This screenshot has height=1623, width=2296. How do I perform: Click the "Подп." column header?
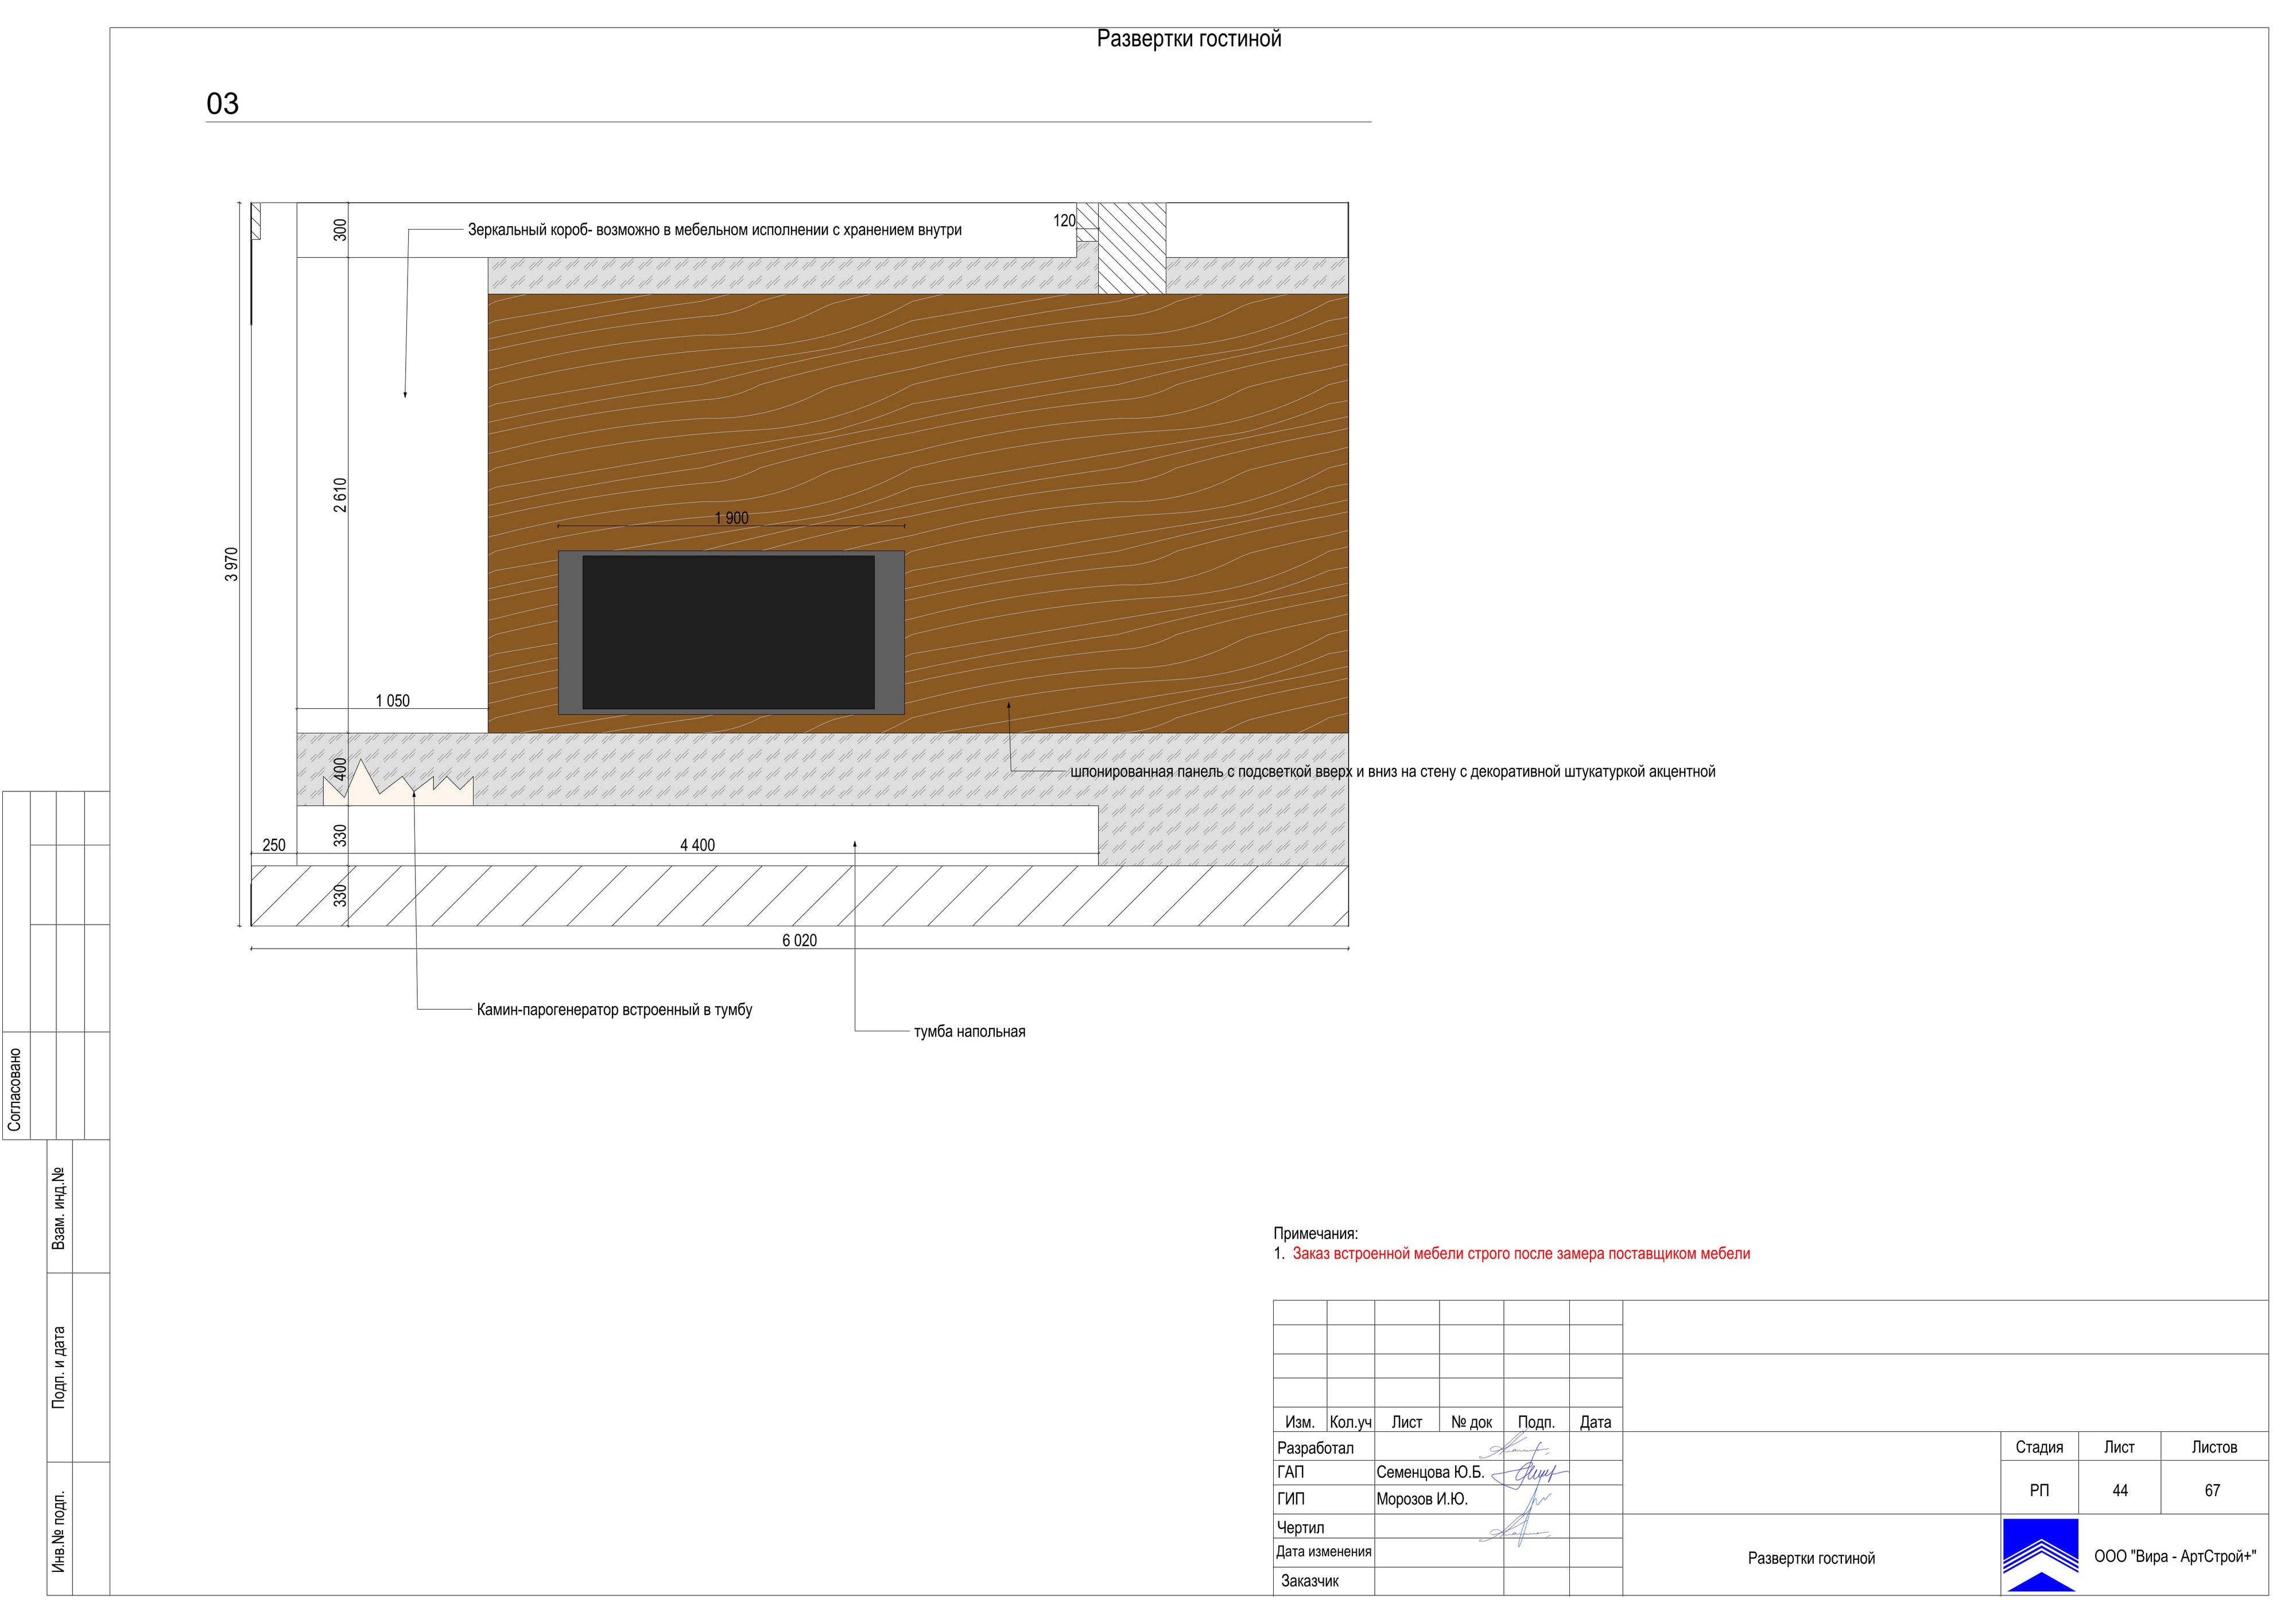1536,1422
